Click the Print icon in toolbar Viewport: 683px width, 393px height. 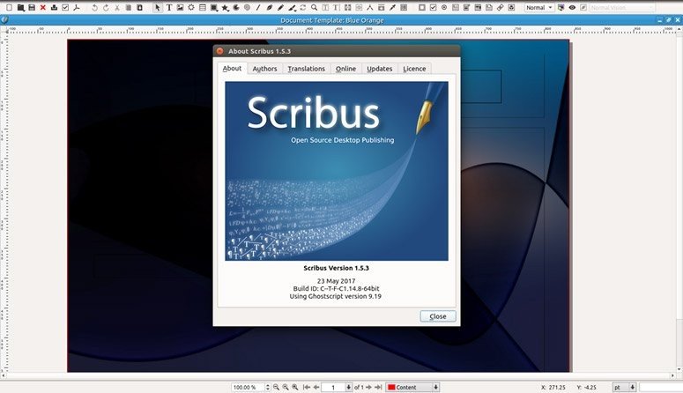click(x=54, y=7)
